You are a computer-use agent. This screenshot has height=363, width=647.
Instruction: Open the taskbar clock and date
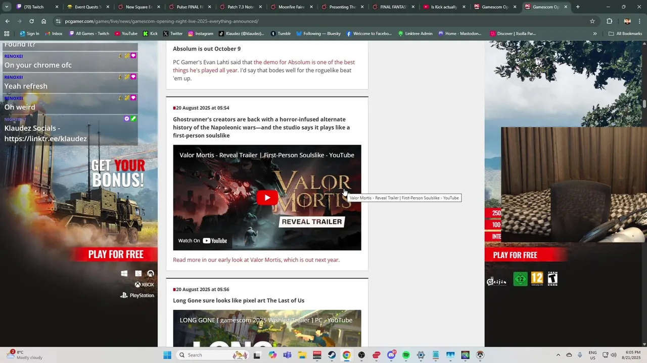633,355
